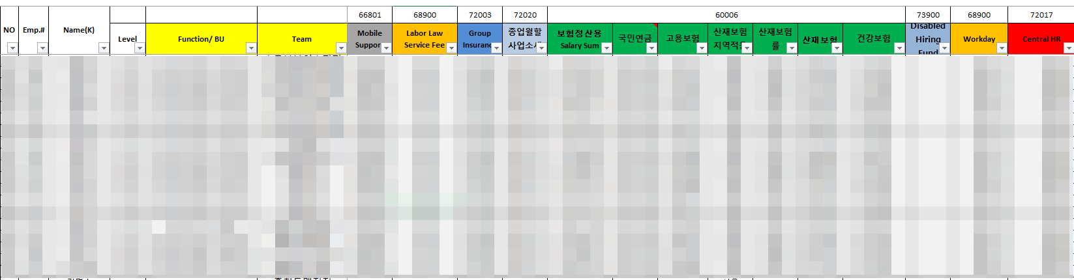
Task: Expand the Level column filter arrow
Action: (x=140, y=48)
